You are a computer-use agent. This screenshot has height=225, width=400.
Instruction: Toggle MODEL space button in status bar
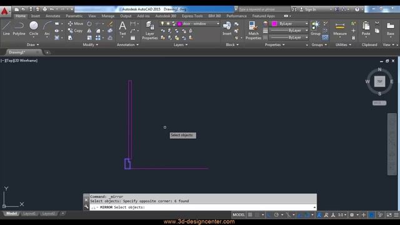coord(239,215)
